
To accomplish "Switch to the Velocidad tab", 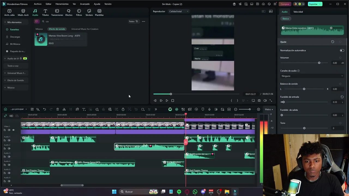I will click(x=298, y=12).
